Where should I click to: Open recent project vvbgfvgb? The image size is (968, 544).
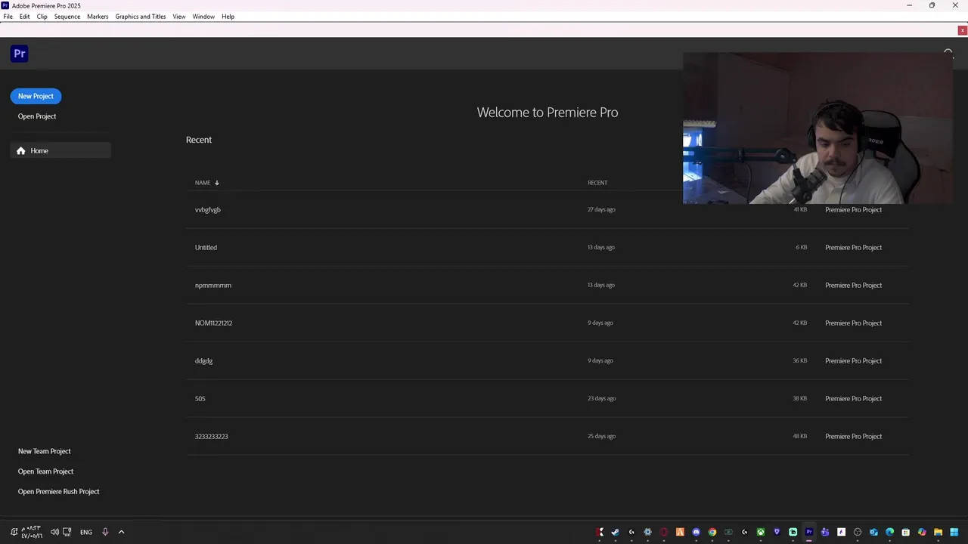tap(548, 209)
